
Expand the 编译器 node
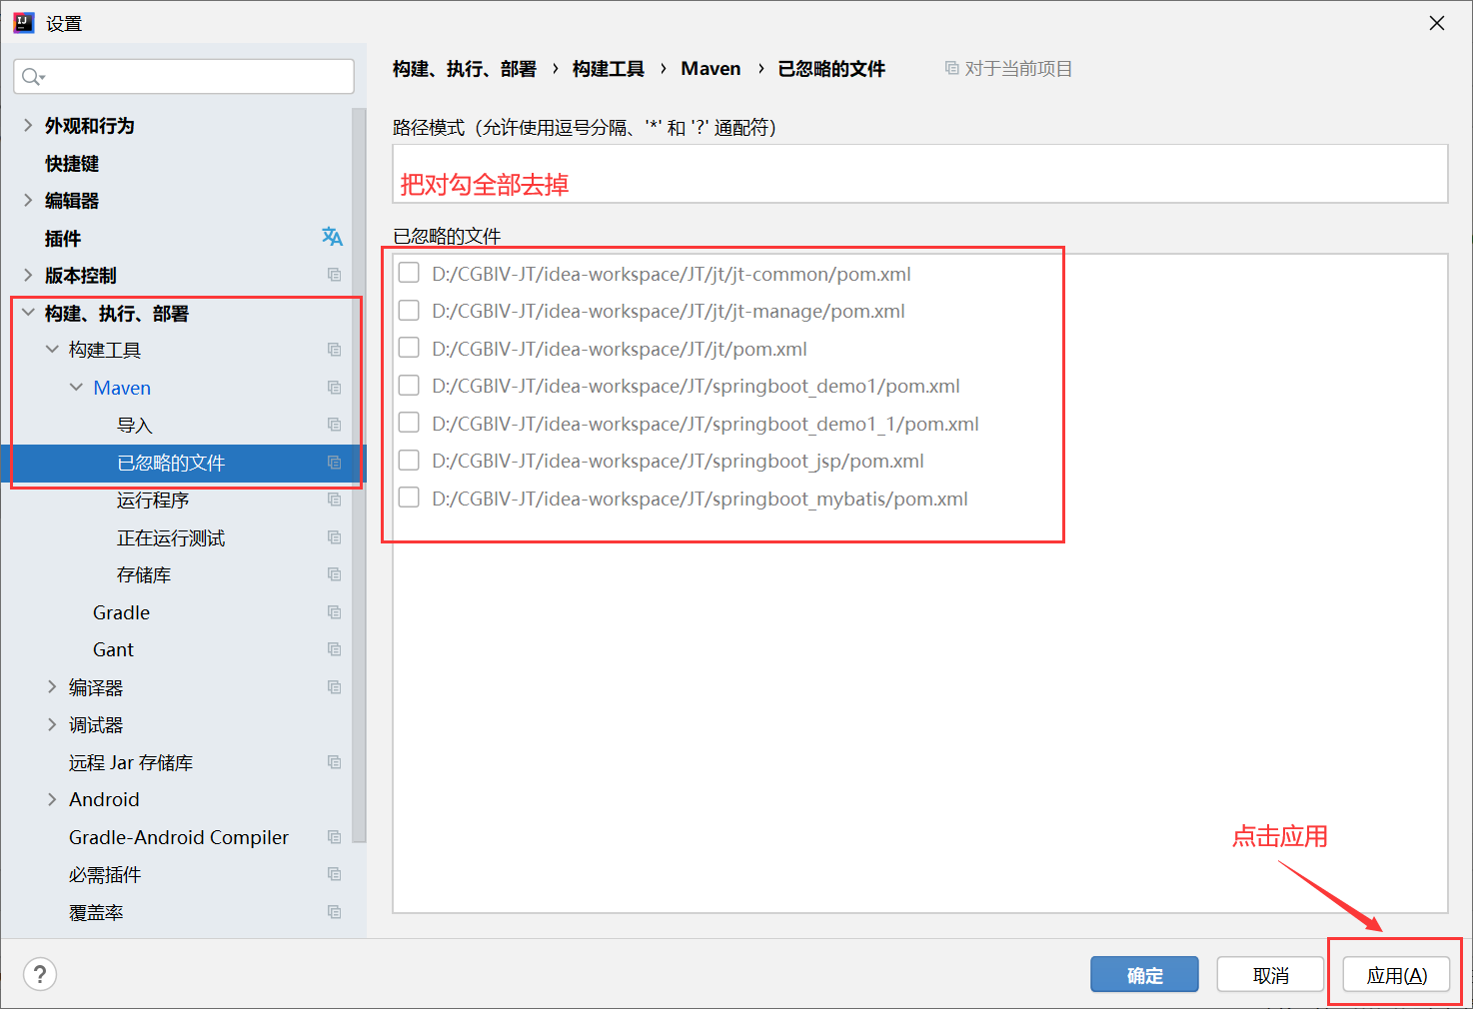pos(52,687)
